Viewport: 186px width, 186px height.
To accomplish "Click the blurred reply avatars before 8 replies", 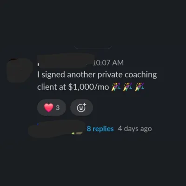I will tap(57, 129).
